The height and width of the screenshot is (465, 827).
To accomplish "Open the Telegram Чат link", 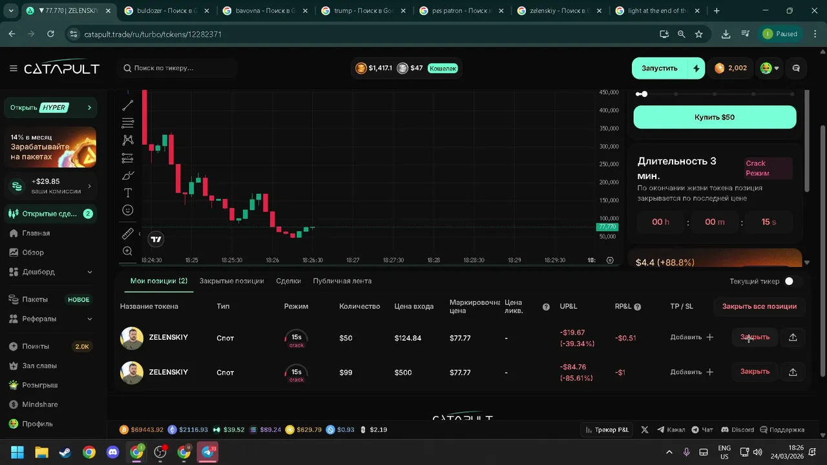I will [x=702, y=429].
